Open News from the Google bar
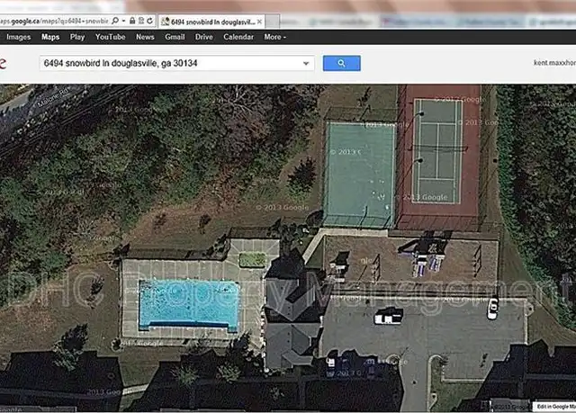Viewport: 576px width, 413px height. (x=145, y=37)
